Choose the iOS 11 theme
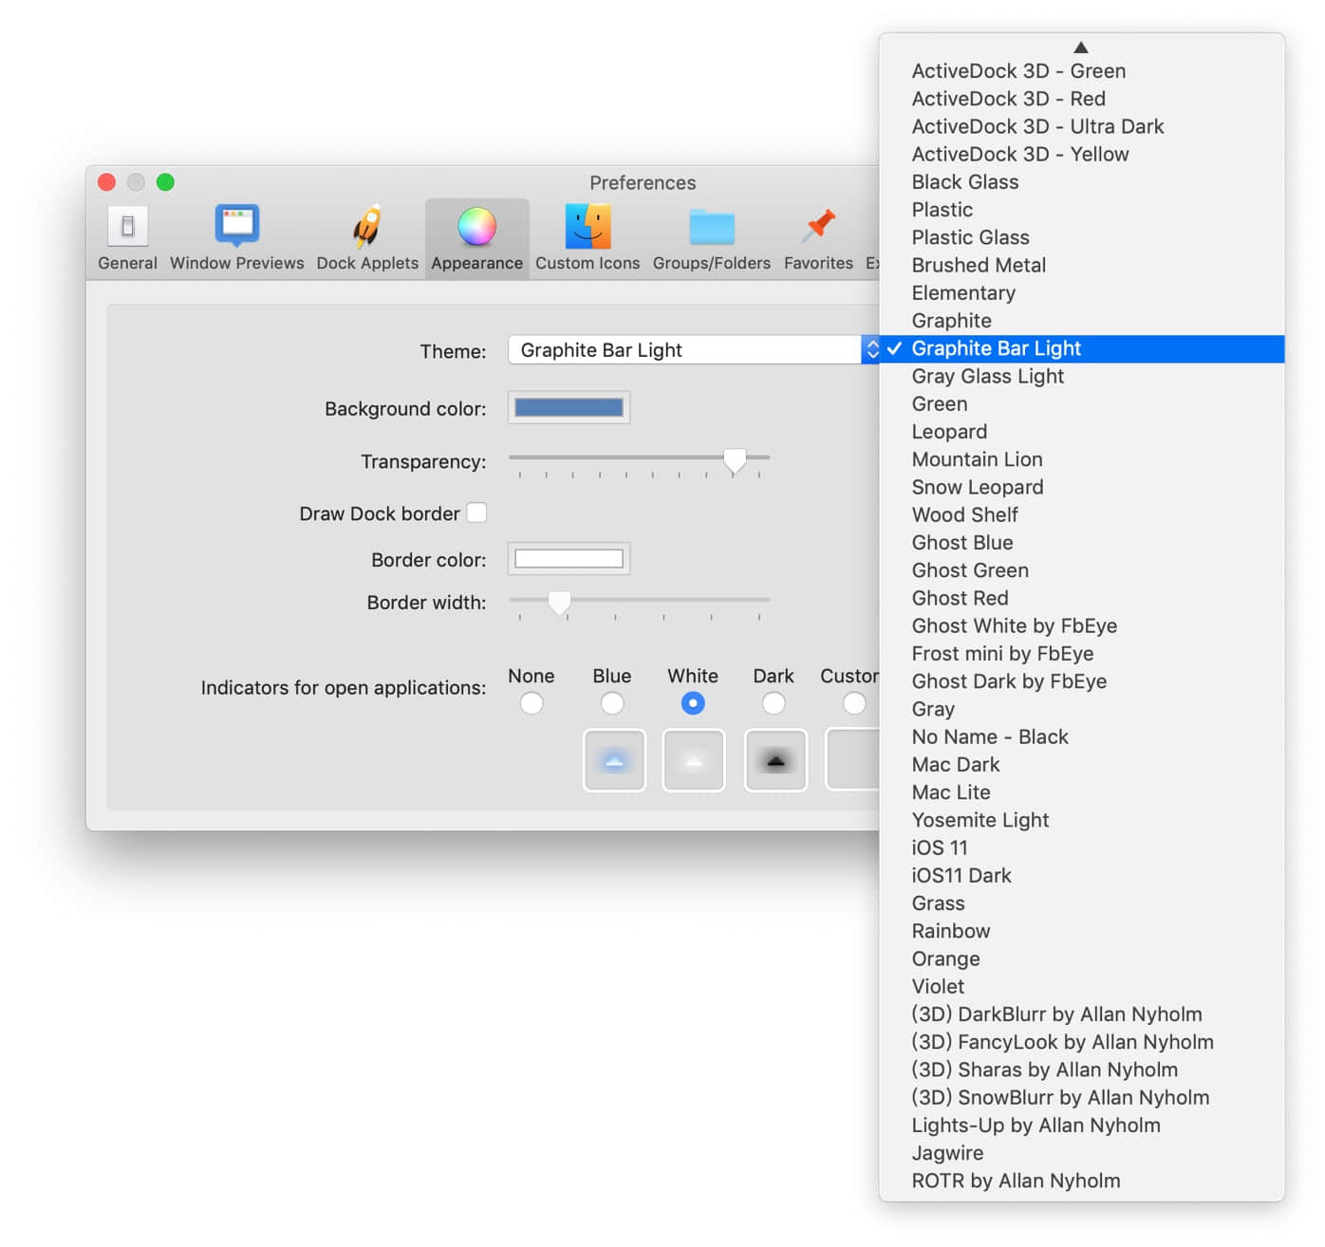Screen dimensions: 1325x1247 pos(1082,848)
